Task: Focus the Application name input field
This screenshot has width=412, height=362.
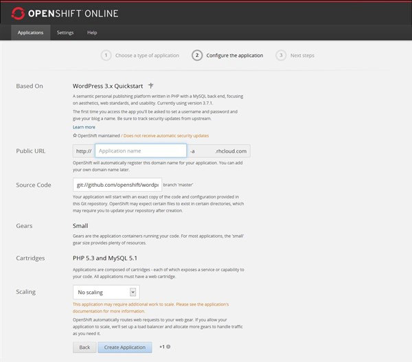Action: point(141,151)
